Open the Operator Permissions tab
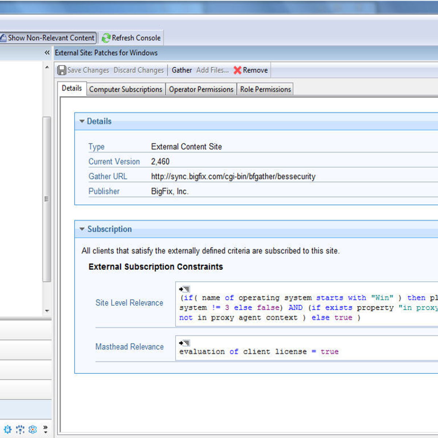This screenshot has width=438, height=438. click(201, 89)
